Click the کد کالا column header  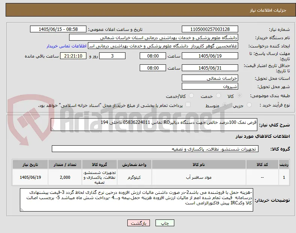262,164
